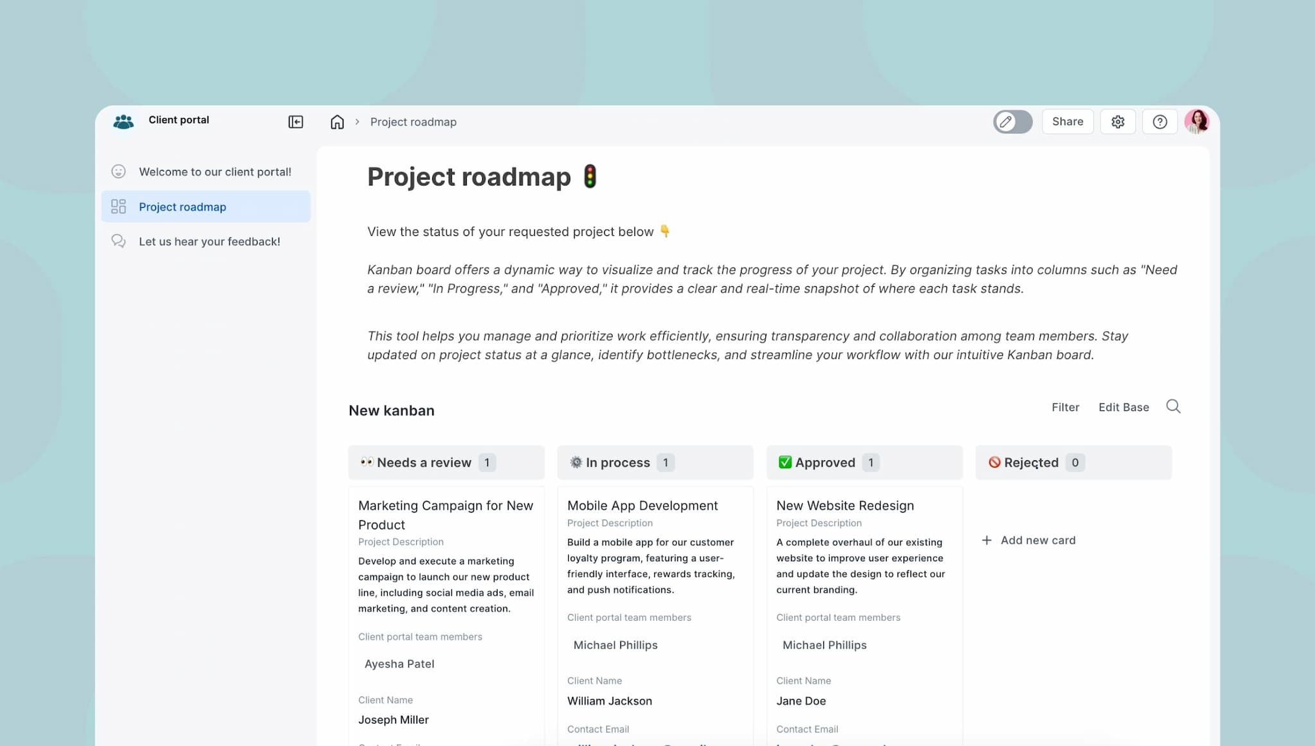Viewport: 1315px width, 746px height.
Task: Click the home icon in breadcrumb
Action: pos(337,122)
